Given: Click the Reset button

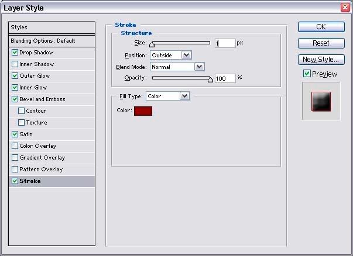Looking at the screenshot, I should pyautogui.click(x=321, y=43).
